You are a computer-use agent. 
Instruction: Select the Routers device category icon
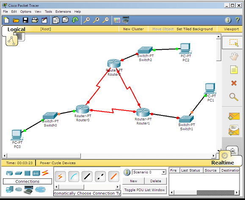9,173
